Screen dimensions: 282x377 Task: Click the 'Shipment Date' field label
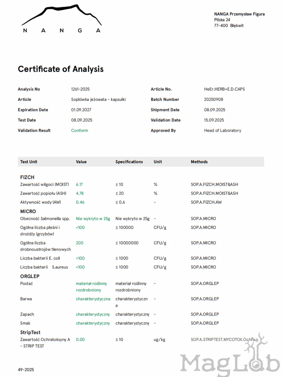click(165, 110)
